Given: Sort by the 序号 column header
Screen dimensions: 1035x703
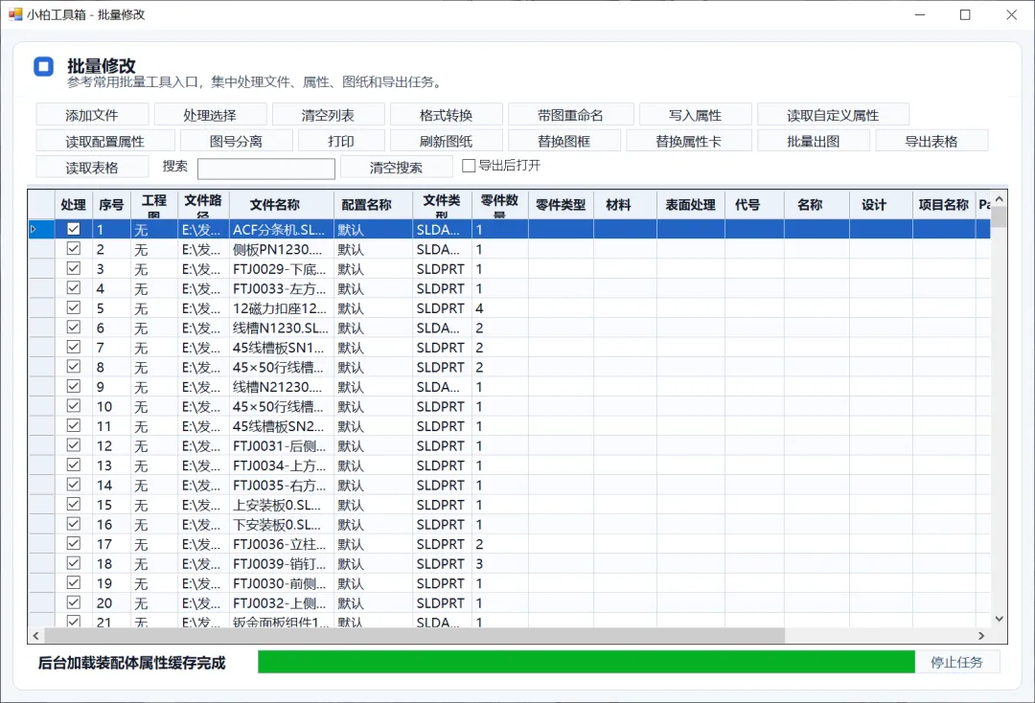Looking at the screenshot, I should (111, 204).
